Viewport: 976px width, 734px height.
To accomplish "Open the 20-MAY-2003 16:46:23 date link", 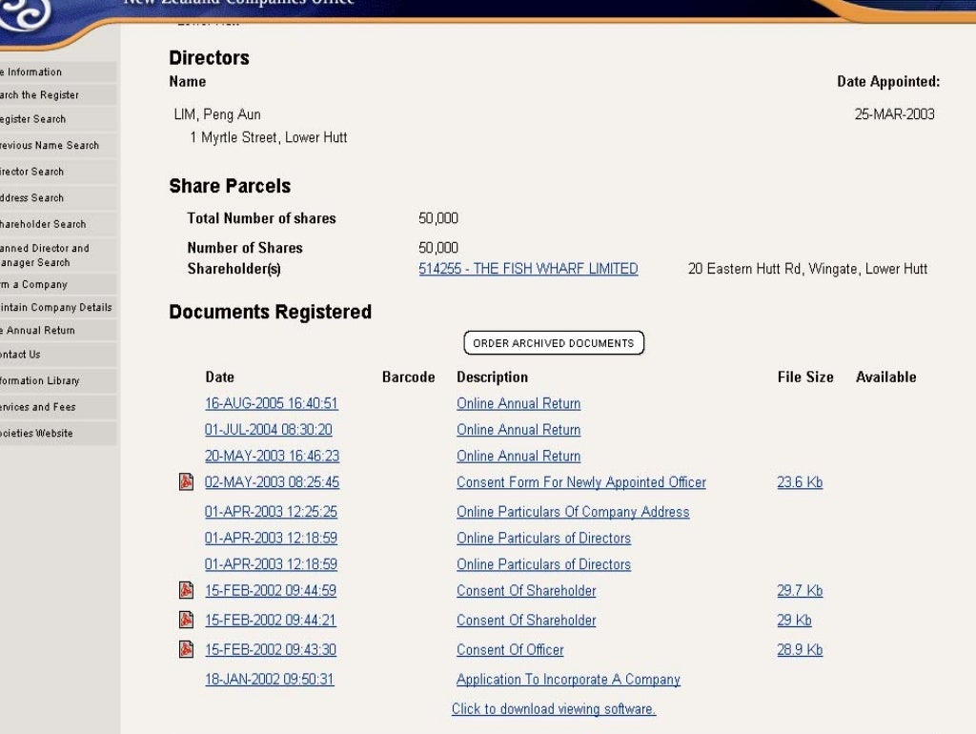I will pyautogui.click(x=272, y=456).
